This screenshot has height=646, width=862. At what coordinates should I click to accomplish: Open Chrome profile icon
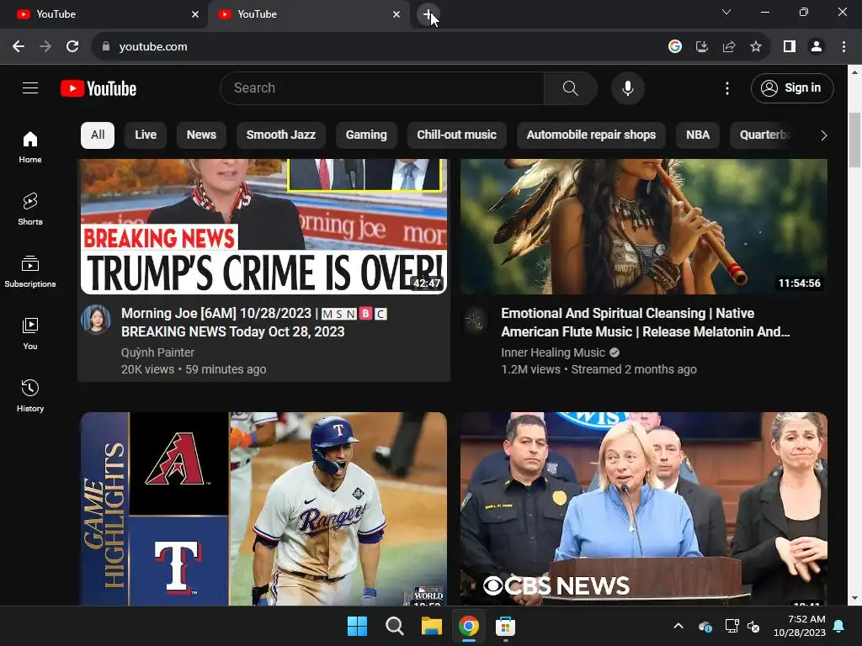point(817,47)
